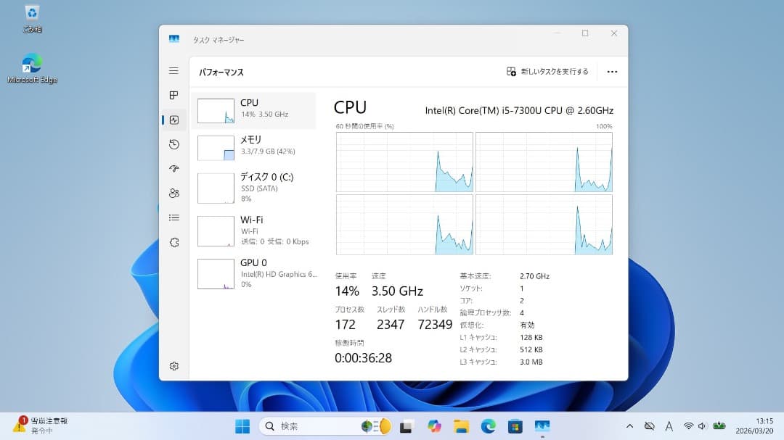Open the Start menu
Screen dimensions: 784x440
pos(242,426)
